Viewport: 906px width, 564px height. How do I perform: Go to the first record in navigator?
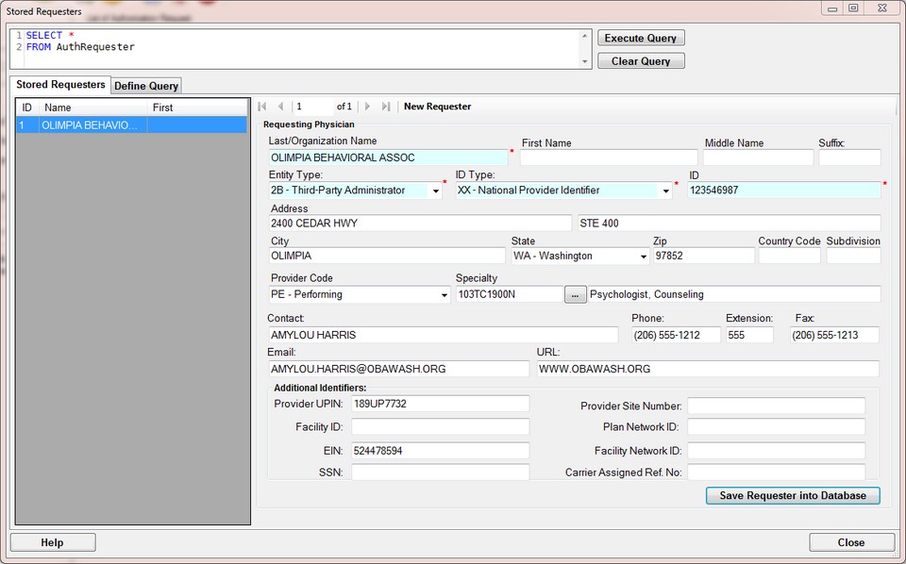(262, 107)
